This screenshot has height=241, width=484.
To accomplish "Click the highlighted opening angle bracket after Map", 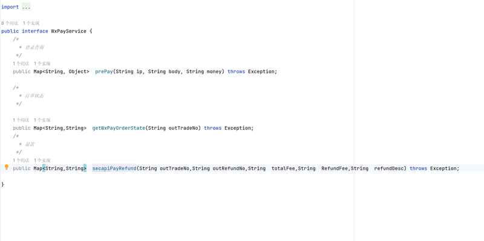I will [44, 169].
